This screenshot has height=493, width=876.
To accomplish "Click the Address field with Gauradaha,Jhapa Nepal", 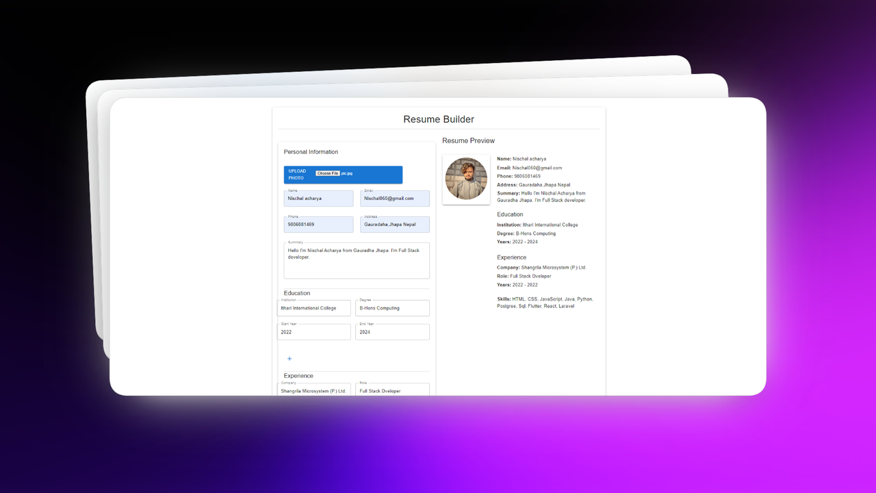I will click(x=395, y=224).
